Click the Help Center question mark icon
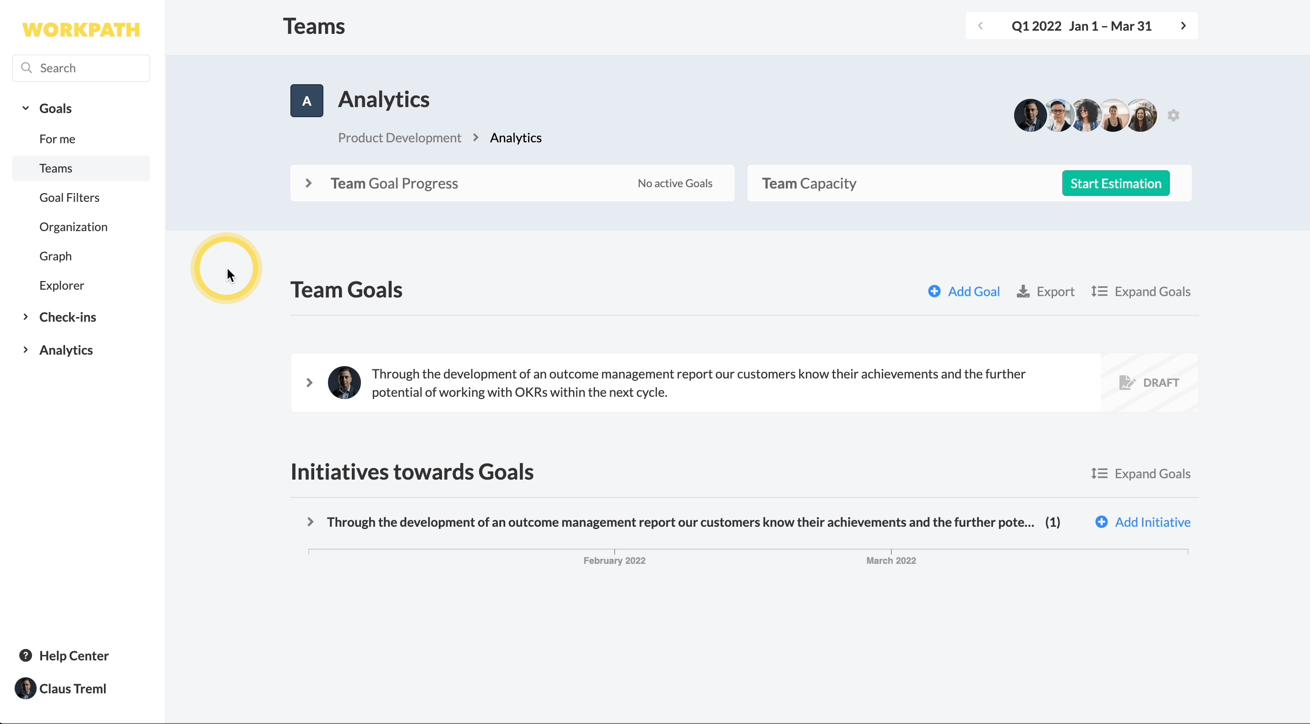This screenshot has height=724, width=1310. coord(26,655)
